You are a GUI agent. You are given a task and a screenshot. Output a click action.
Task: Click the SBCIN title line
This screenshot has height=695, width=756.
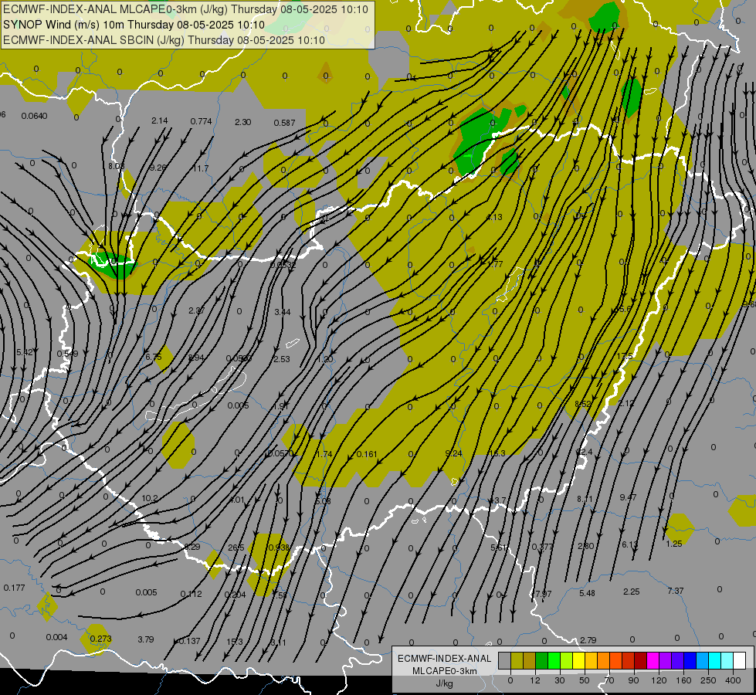point(164,40)
